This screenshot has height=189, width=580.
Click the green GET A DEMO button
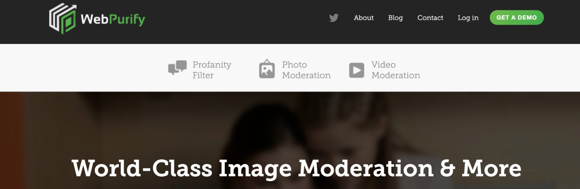tap(517, 18)
